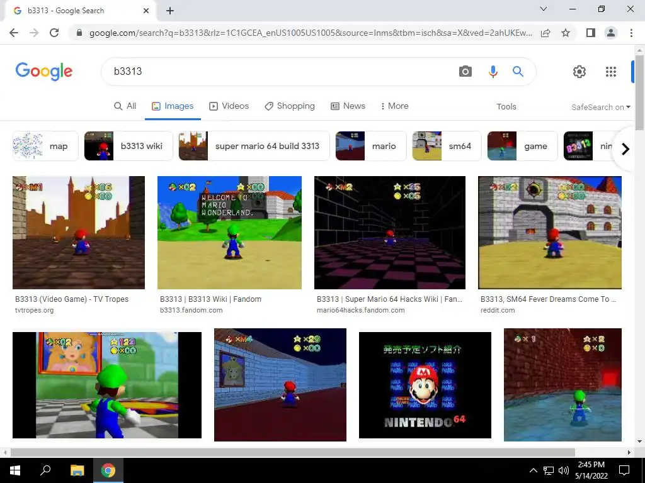Click the b3313 search input field
Screen dimensions: 645x483
pyautogui.click(x=280, y=72)
